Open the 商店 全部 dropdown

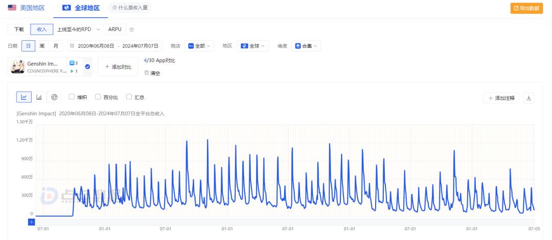point(199,46)
